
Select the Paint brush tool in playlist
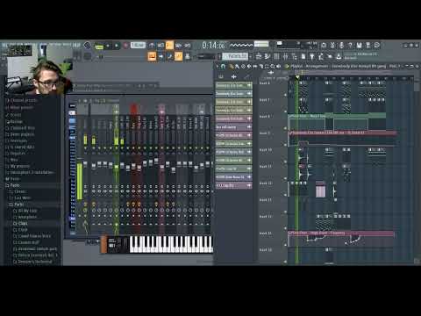click(237, 67)
